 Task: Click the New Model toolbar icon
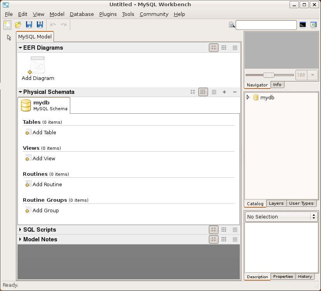coord(7,25)
